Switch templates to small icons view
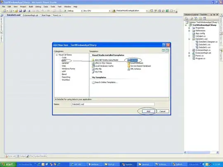The height and width of the screenshot is (167, 223). (167, 50)
